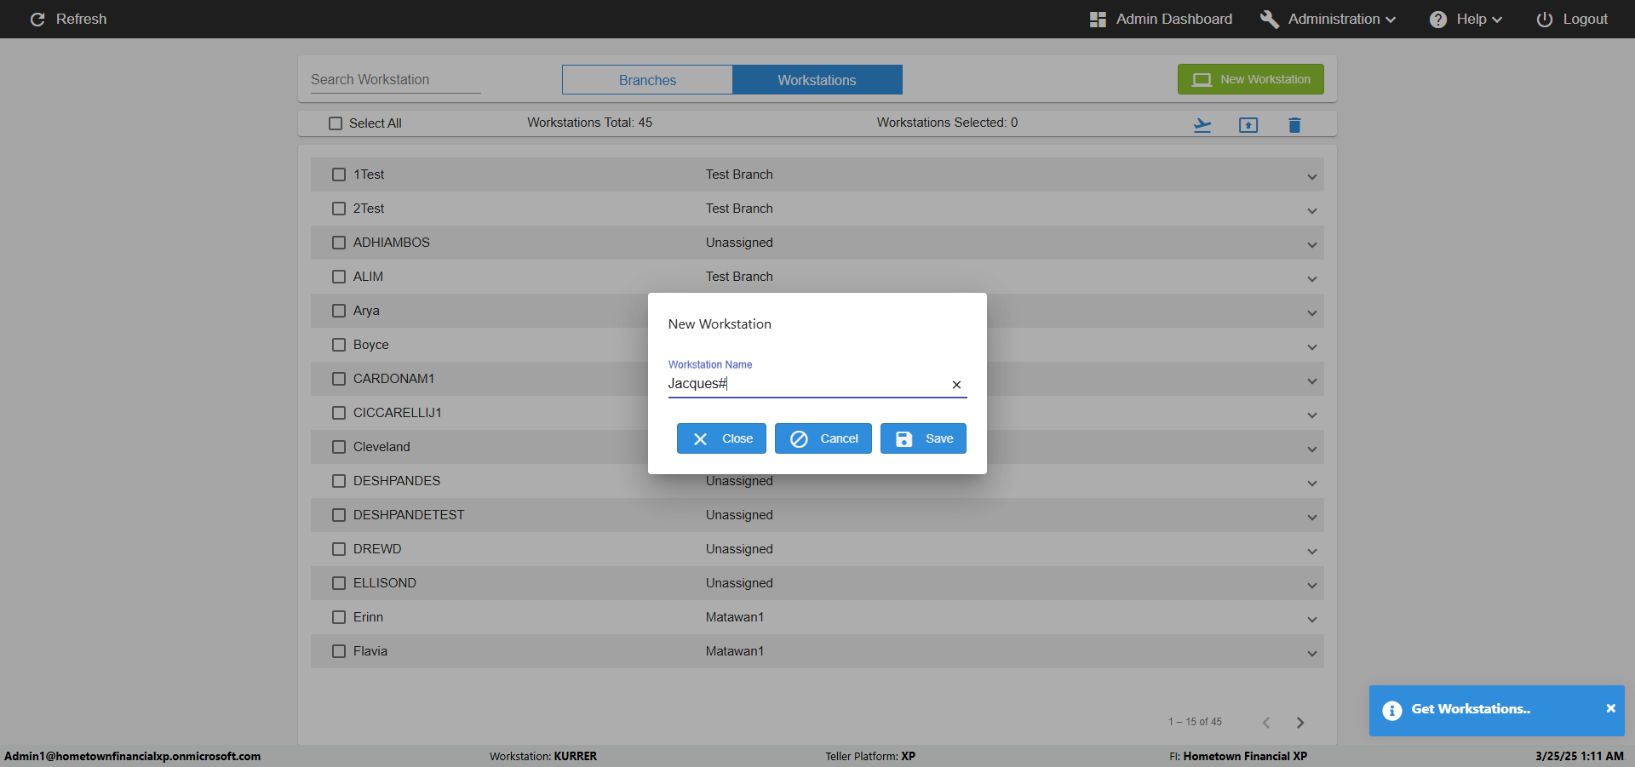The width and height of the screenshot is (1635, 767).
Task: Check the Cleveland workstation checkbox
Action: [339, 447]
